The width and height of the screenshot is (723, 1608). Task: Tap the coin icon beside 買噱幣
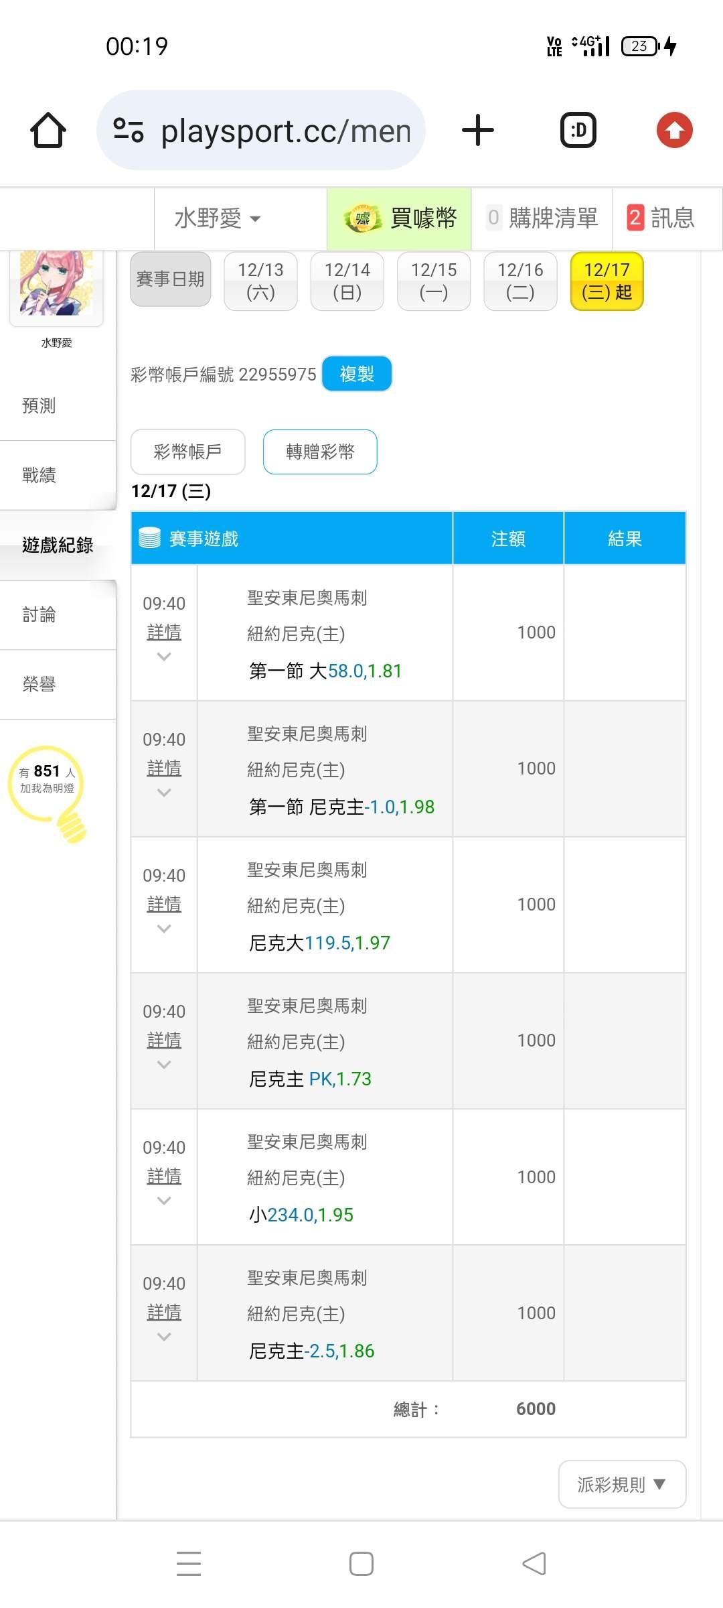coord(362,218)
